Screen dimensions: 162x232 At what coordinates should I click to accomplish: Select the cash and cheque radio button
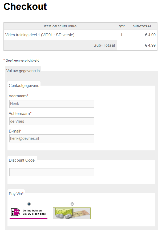point(72,204)
